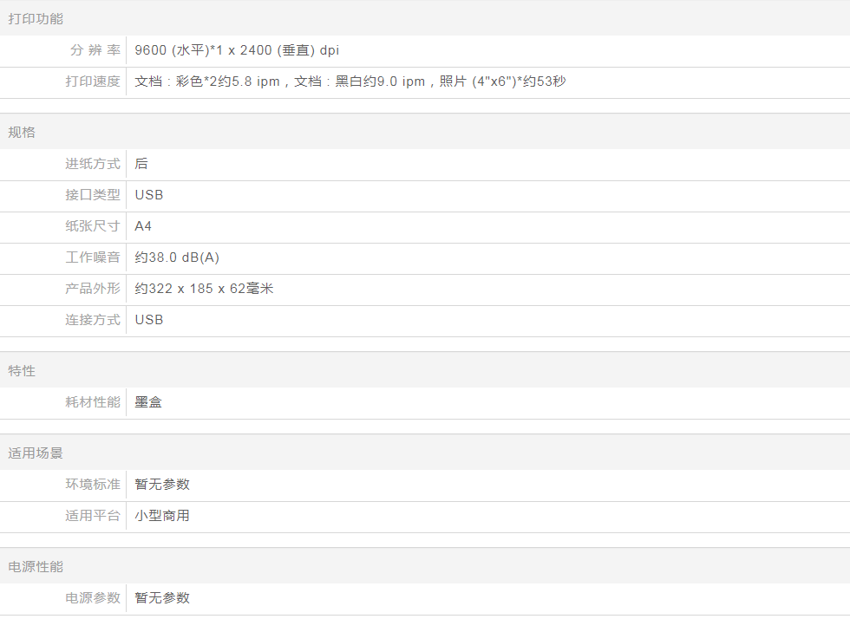The height and width of the screenshot is (619, 850).
Task: Click the 进纸方式 row label
Action: tap(93, 164)
